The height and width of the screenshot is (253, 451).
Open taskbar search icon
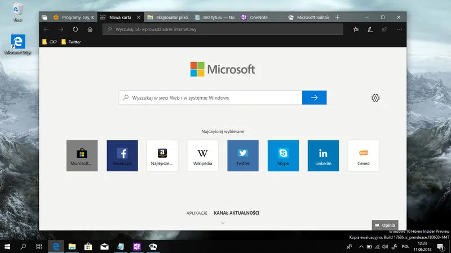pyautogui.click(x=23, y=247)
